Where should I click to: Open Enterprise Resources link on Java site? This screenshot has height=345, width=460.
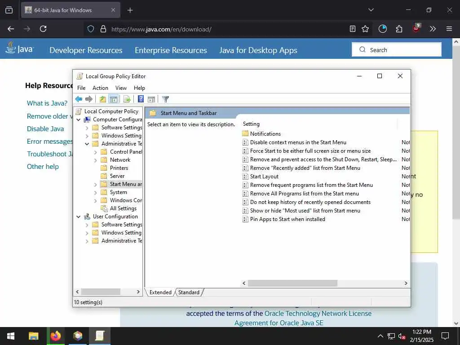[171, 50]
